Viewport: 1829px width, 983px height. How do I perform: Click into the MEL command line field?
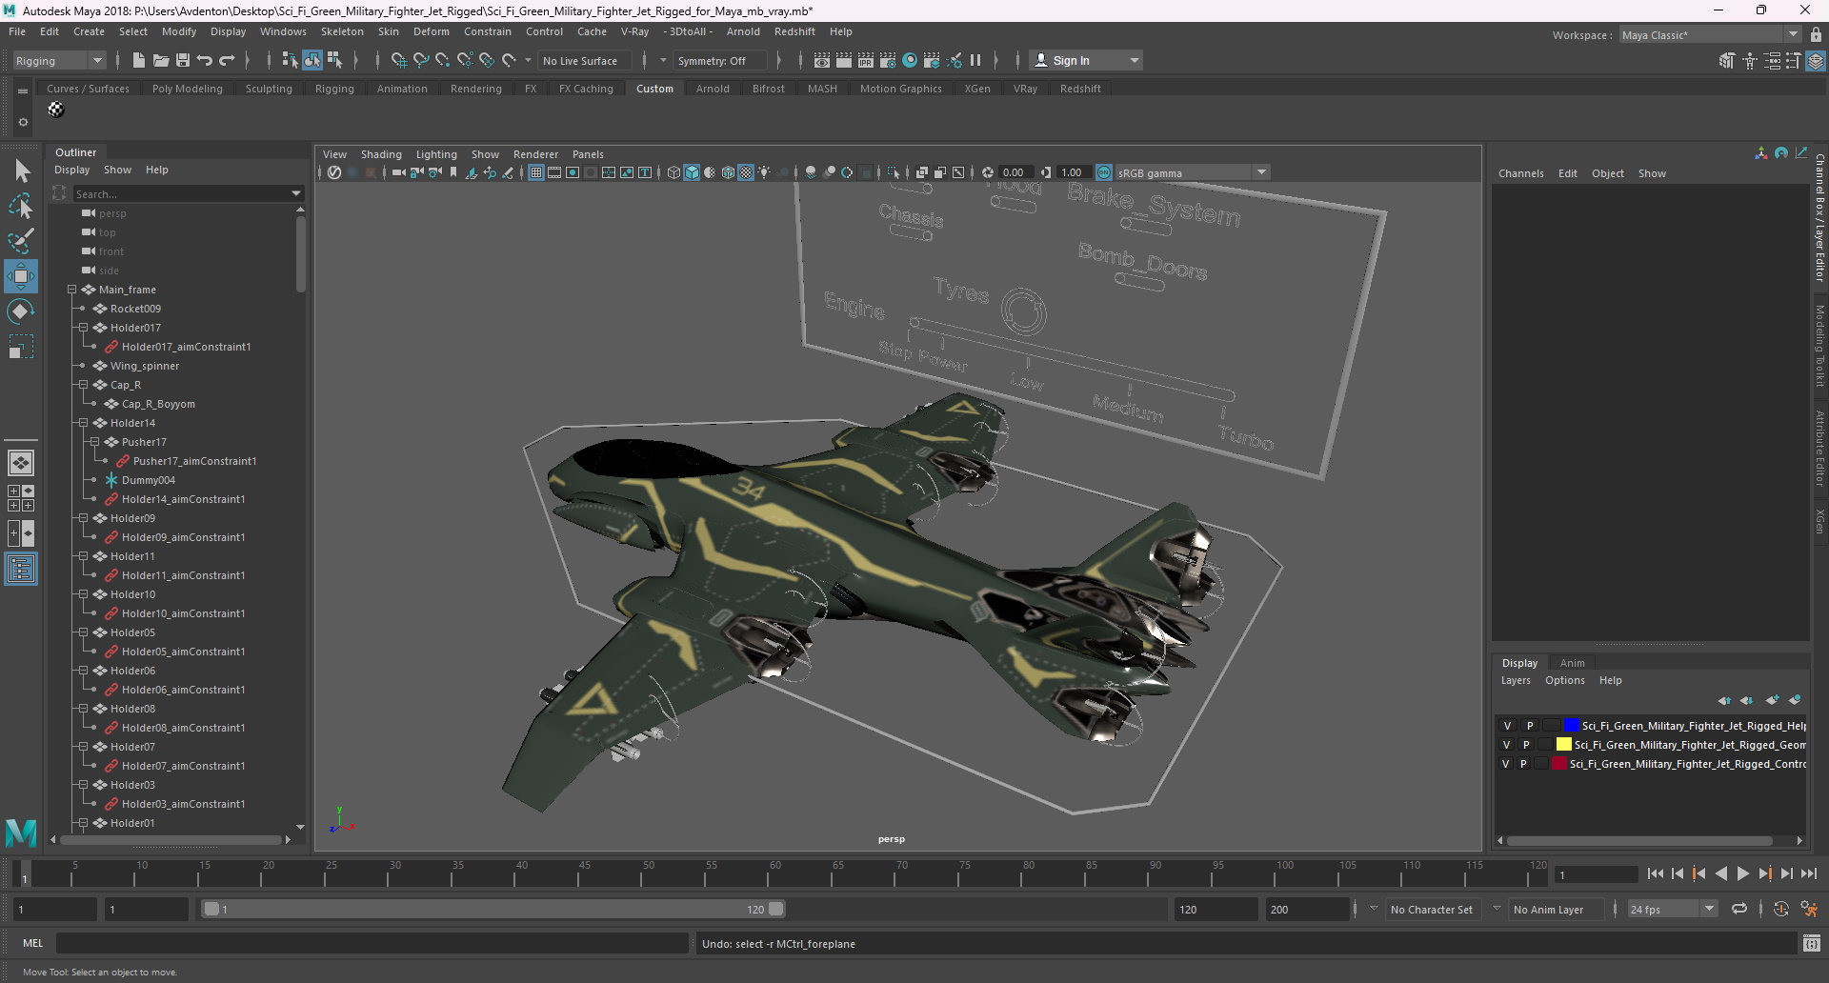tap(372, 943)
